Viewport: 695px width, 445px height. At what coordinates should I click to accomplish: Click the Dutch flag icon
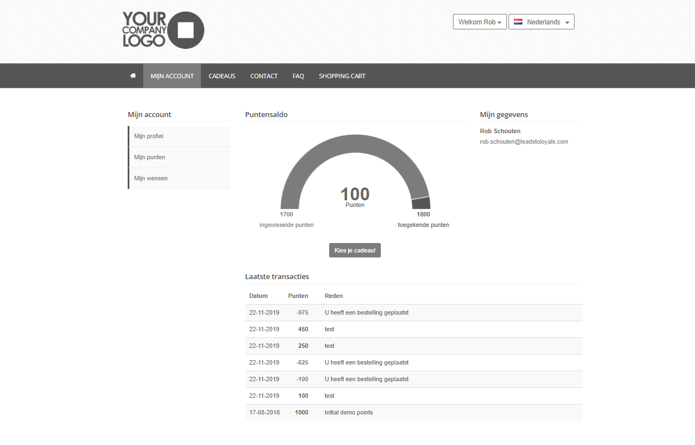point(518,22)
